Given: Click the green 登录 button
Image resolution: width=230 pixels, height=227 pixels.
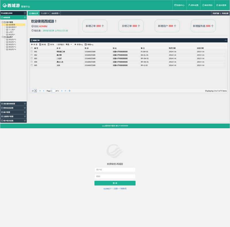Looking at the screenshot, I should pos(115,183).
